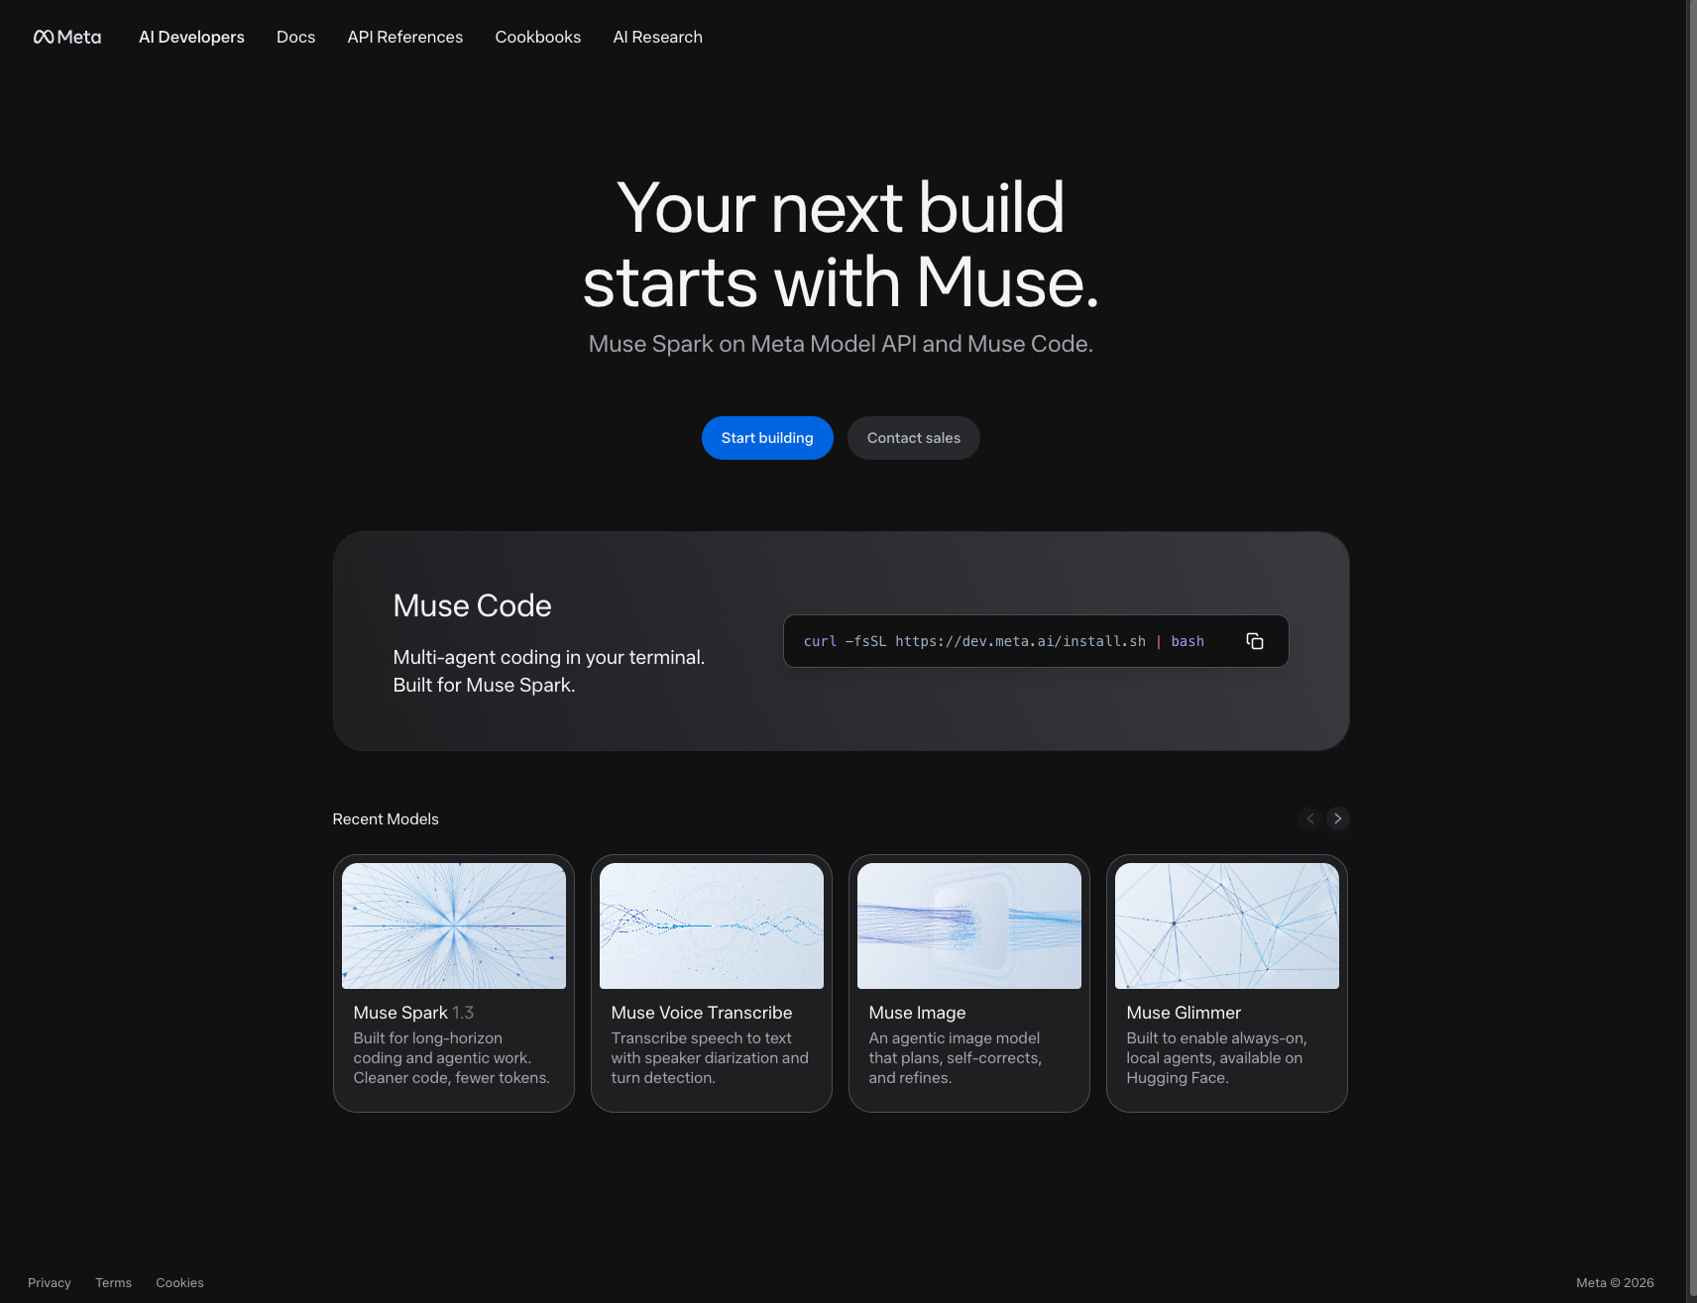Open Cookbooks in the navigation bar
Screen dimensions: 1697x1303
coord(537,37)
